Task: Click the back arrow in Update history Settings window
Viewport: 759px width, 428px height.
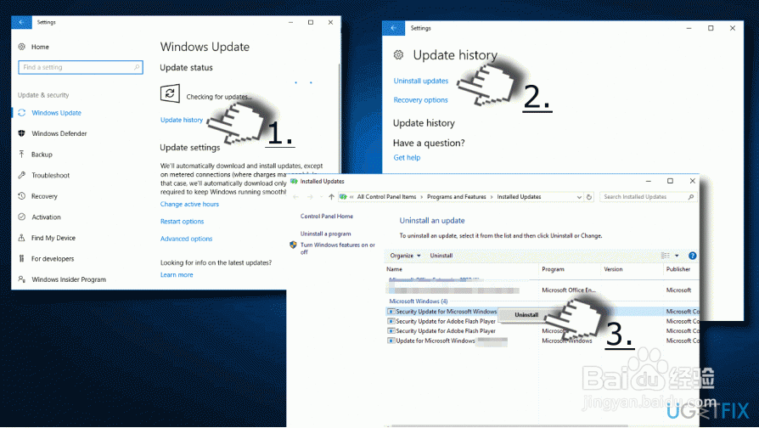Action: 394,28
